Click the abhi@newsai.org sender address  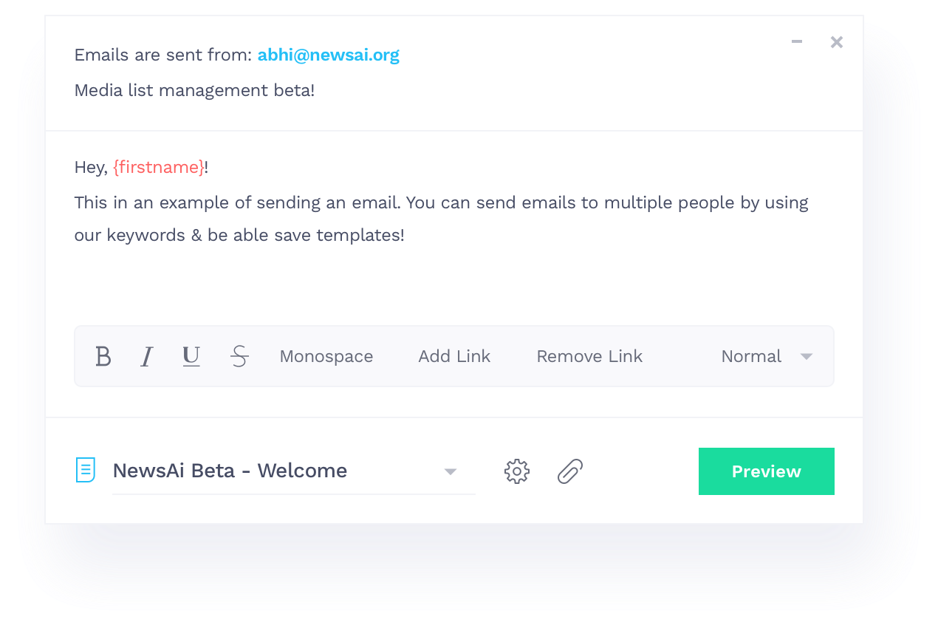328,55
